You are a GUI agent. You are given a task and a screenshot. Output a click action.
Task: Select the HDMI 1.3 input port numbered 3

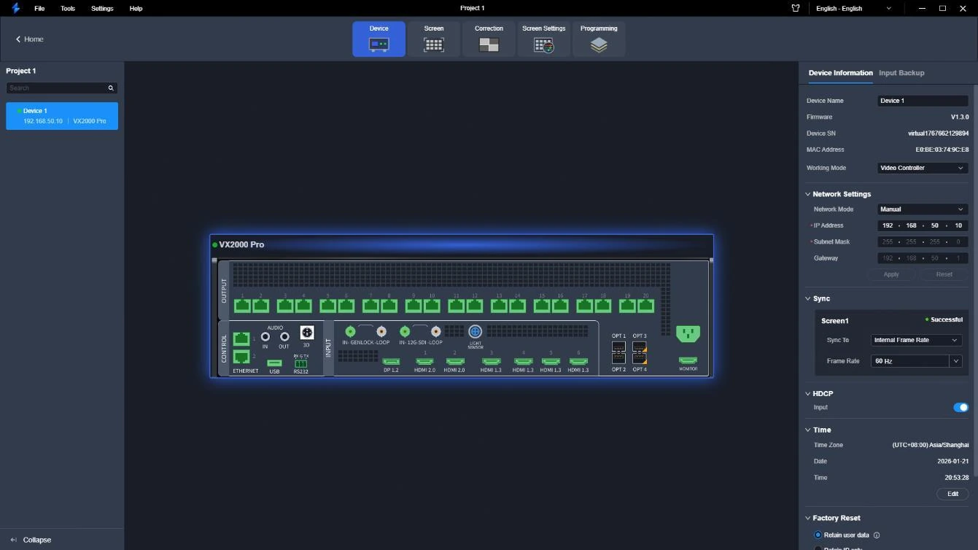(x=491, y=361)
